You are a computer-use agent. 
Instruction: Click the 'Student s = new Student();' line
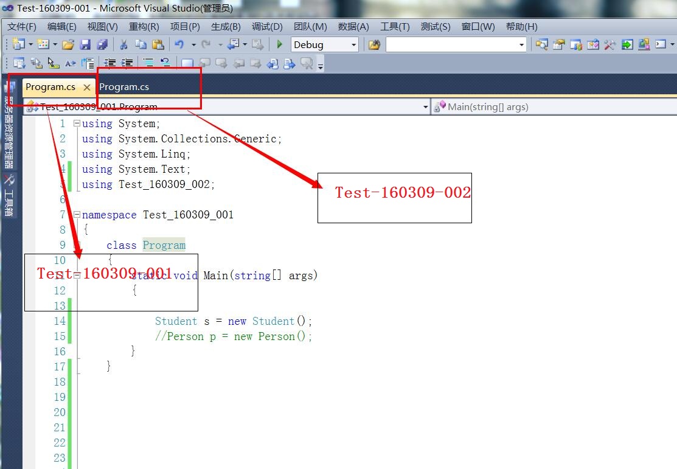(x=233, y=321)
